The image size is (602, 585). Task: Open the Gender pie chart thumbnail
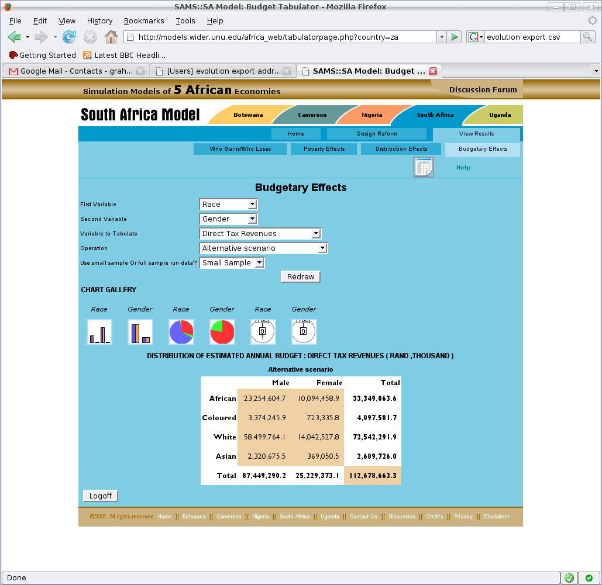tap(222, 332)
